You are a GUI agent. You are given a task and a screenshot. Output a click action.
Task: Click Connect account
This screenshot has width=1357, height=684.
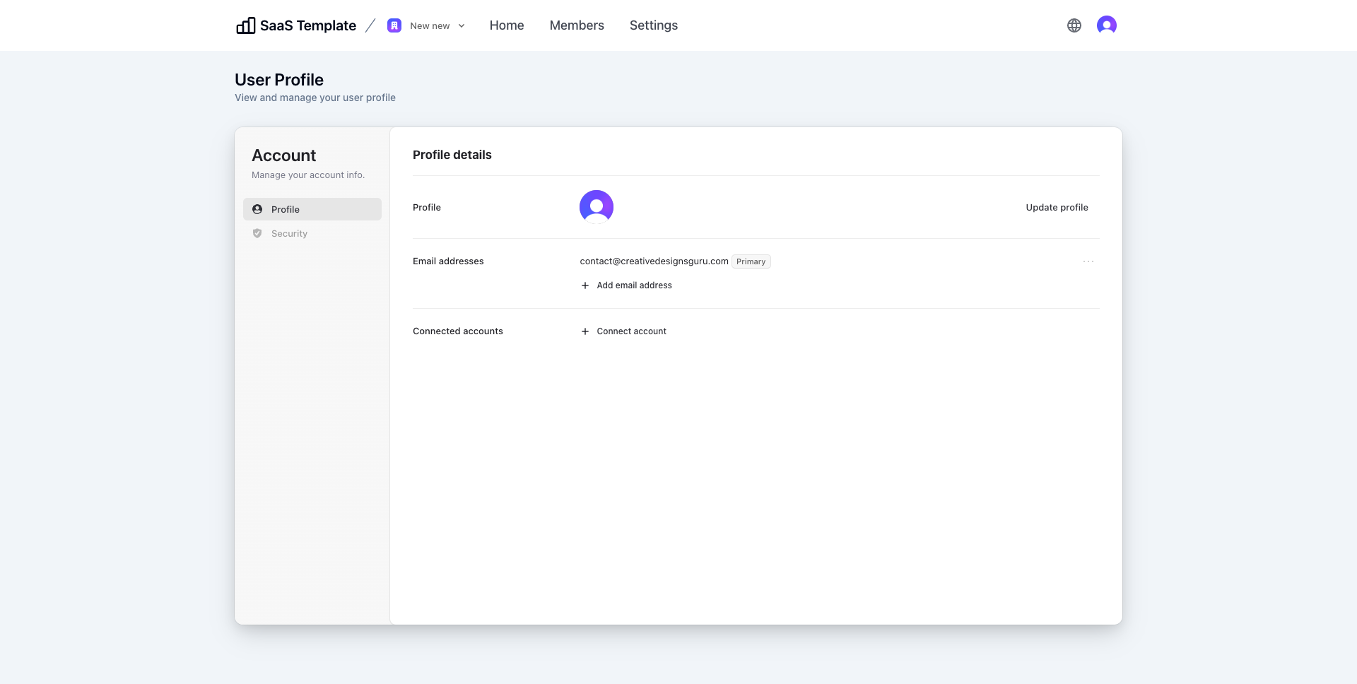tap(631, 331)
